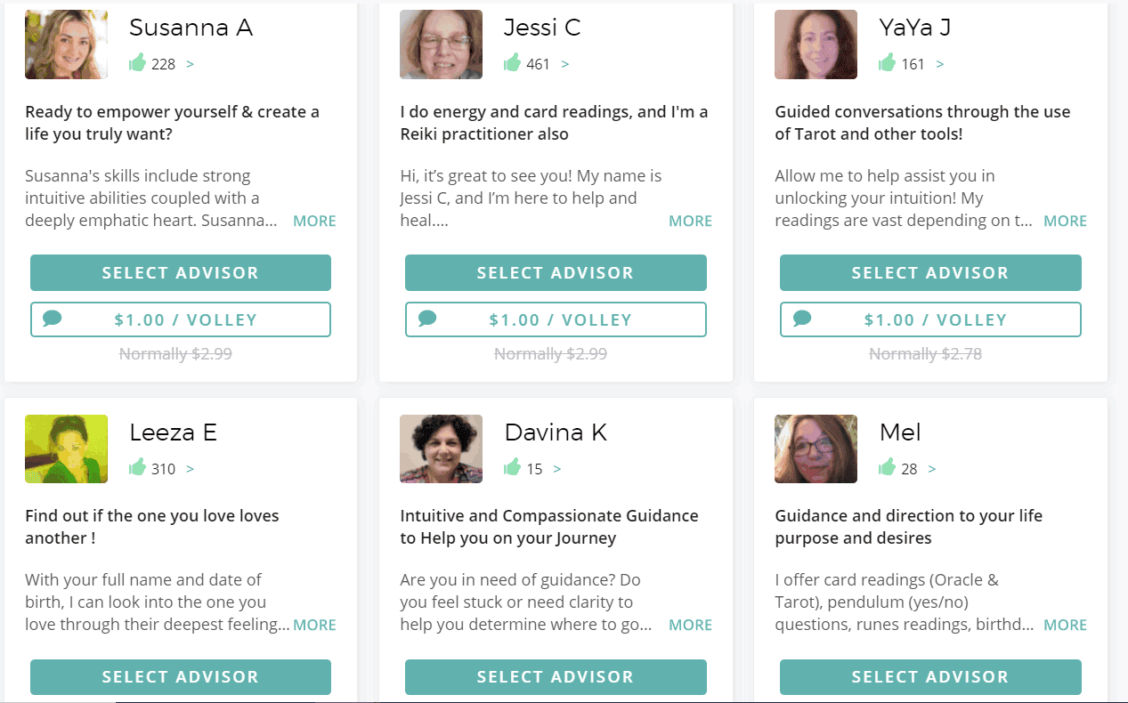Open Susanna A's profile photo
The height and width of the screenshot is (703, 1128).
(x=67, y=44)
